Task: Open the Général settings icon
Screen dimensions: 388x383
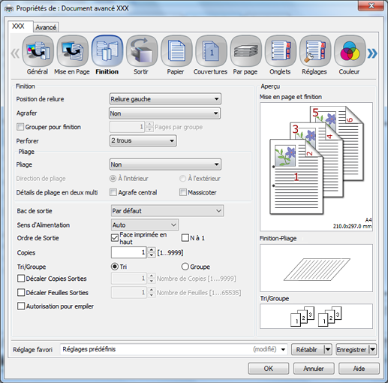Action: point(38,51)
